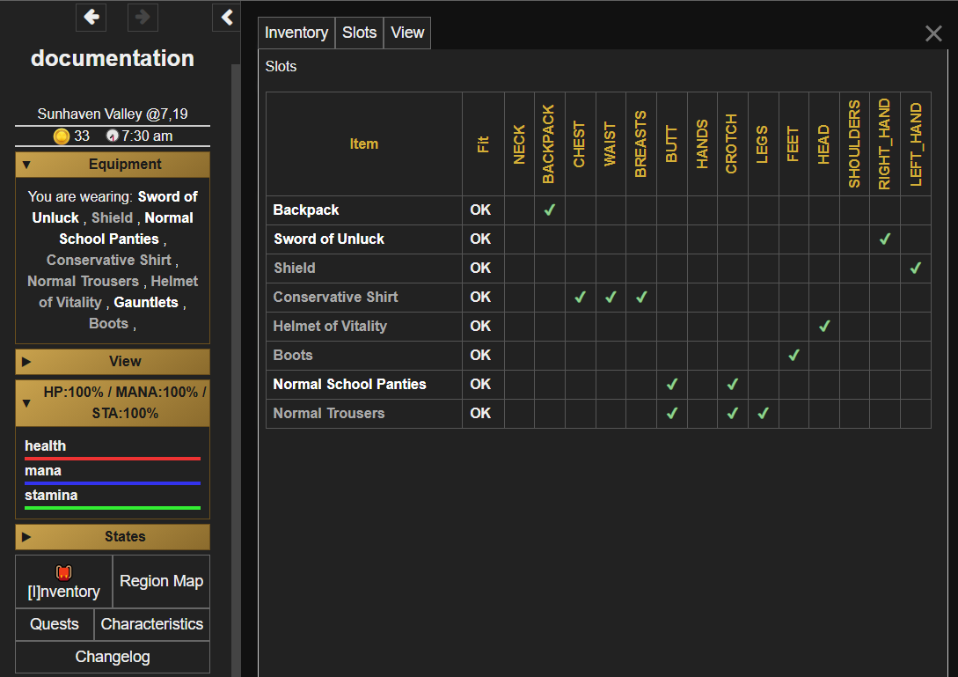Switch to the View tab
Viewport: 958px width, 677px height.
(407, 33)
